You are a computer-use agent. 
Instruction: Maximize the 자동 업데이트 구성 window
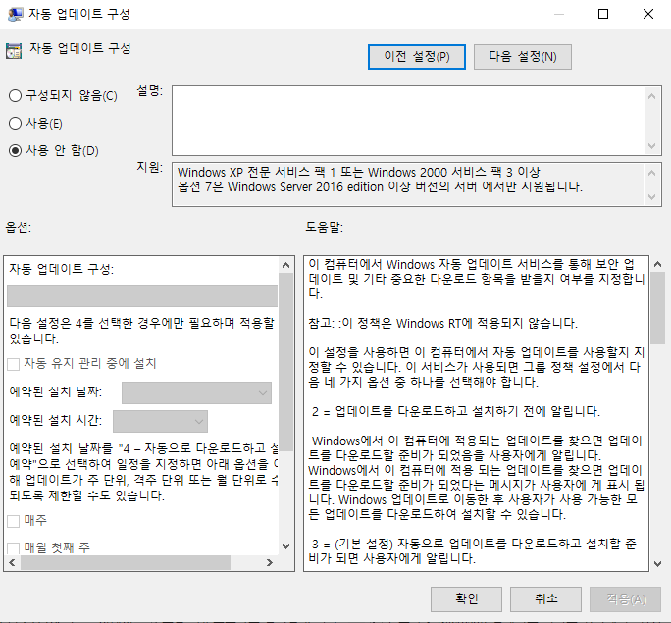click(x=603, y=14)
